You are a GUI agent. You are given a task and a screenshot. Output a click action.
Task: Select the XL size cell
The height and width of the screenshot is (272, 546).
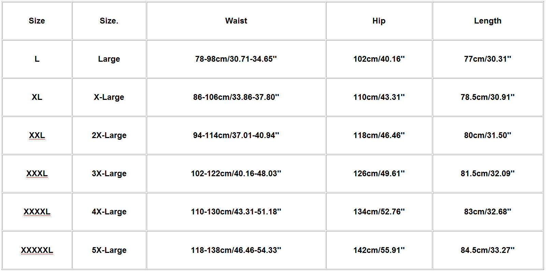point(37,97)
